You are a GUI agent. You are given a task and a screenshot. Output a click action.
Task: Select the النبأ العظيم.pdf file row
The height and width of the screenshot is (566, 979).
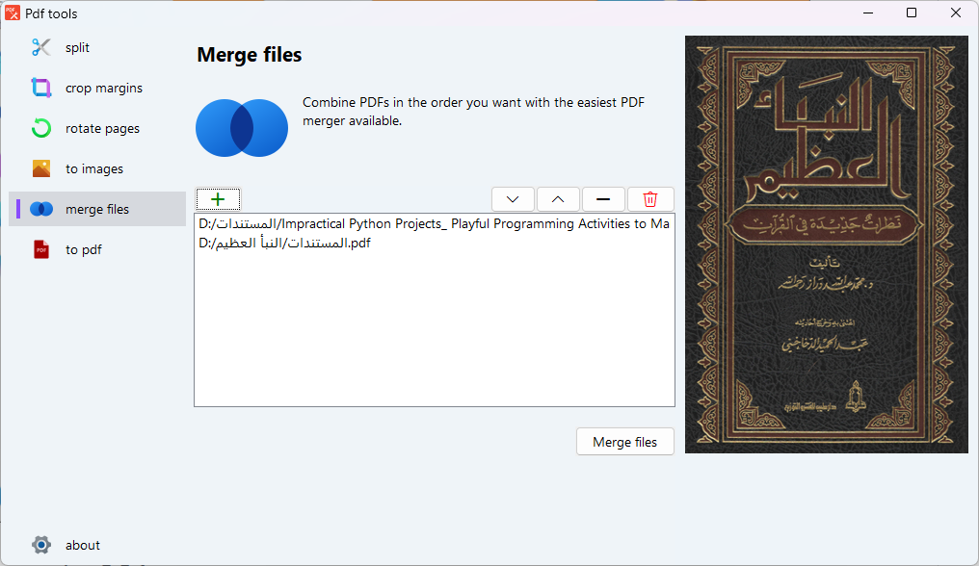tap(434, 243)
